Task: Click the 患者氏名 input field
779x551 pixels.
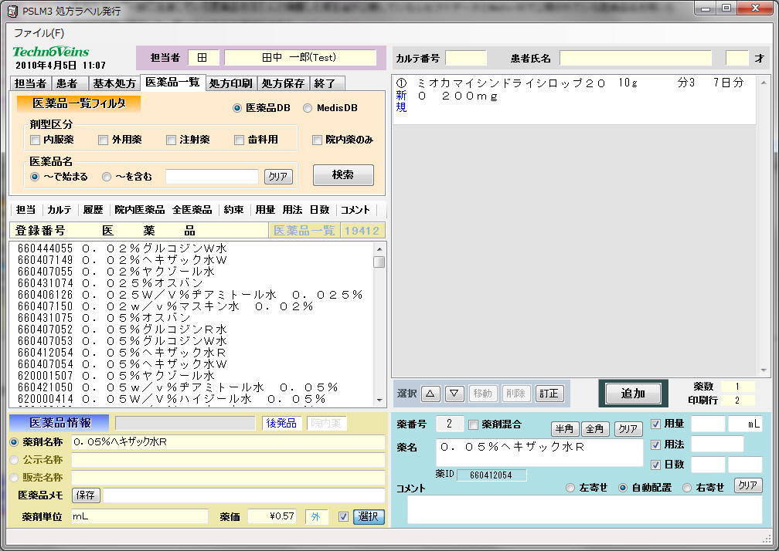Action: 635,59
